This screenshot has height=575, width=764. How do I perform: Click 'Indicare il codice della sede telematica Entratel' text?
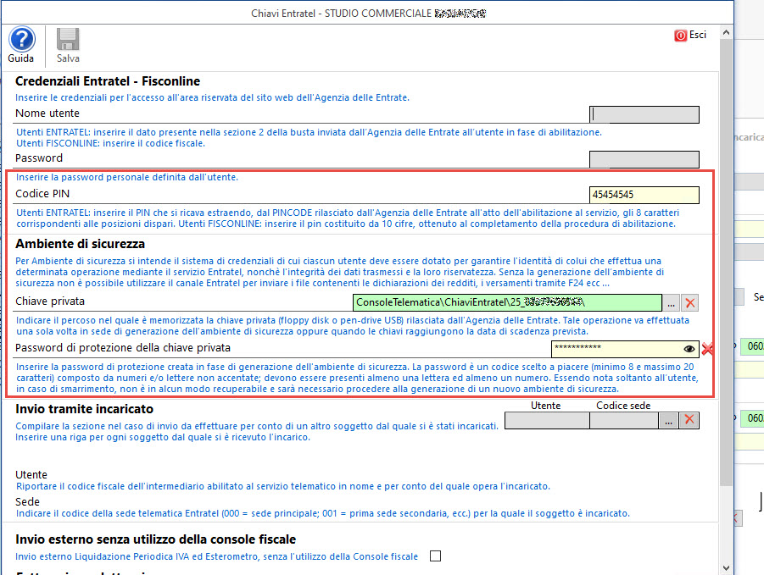pos(323,514)
